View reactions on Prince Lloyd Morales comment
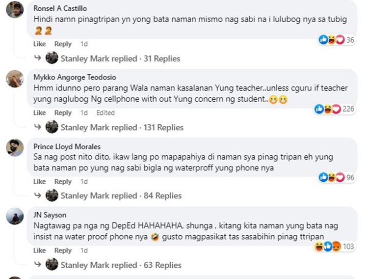368x279 pixels. tap(336, 177)
